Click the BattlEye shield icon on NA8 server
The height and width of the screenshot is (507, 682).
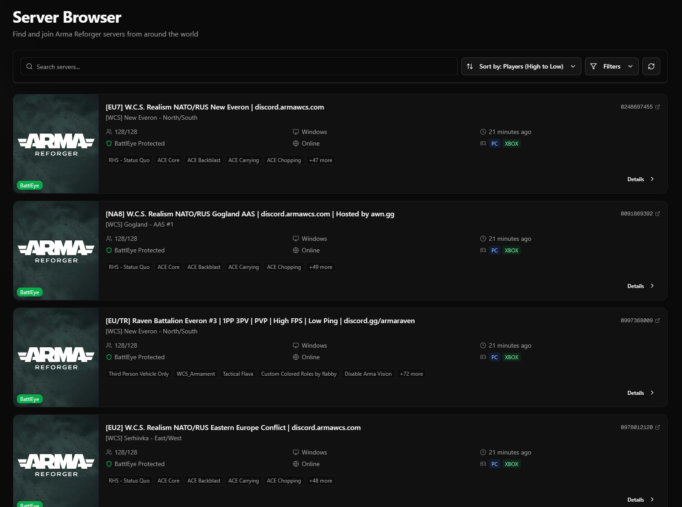109,250
